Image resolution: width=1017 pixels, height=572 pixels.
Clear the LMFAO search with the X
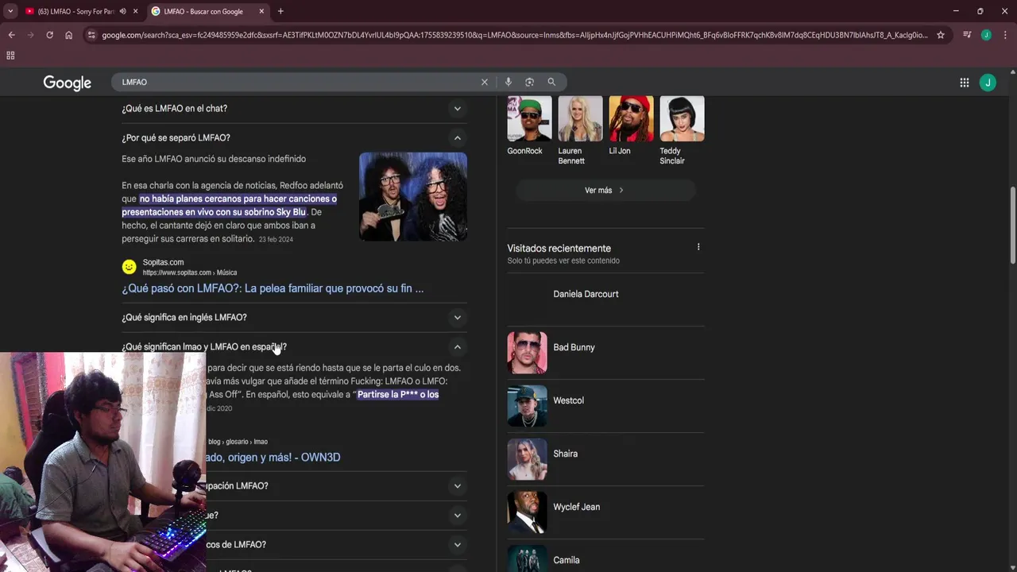tap(485, 82)
